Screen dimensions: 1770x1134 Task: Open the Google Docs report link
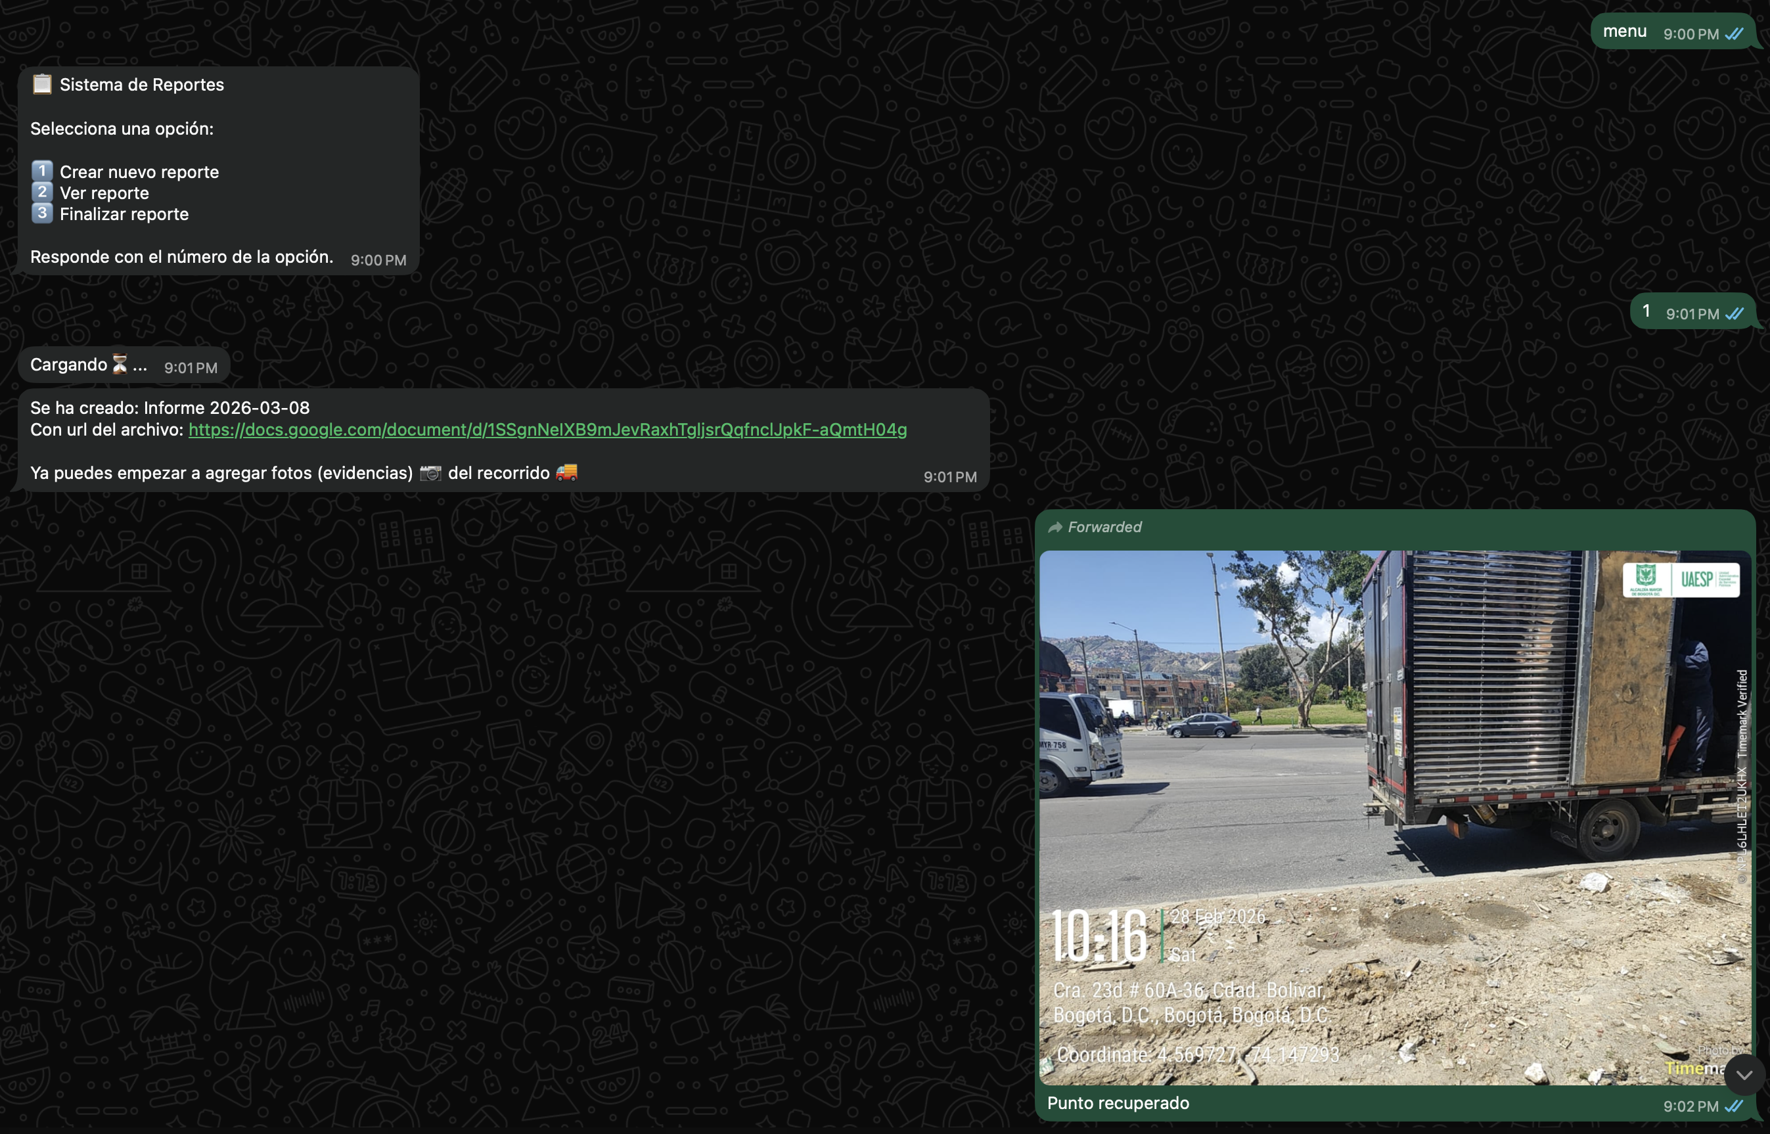coord(547,429)
